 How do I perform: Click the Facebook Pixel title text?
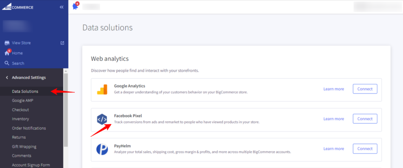coord(128,116)
